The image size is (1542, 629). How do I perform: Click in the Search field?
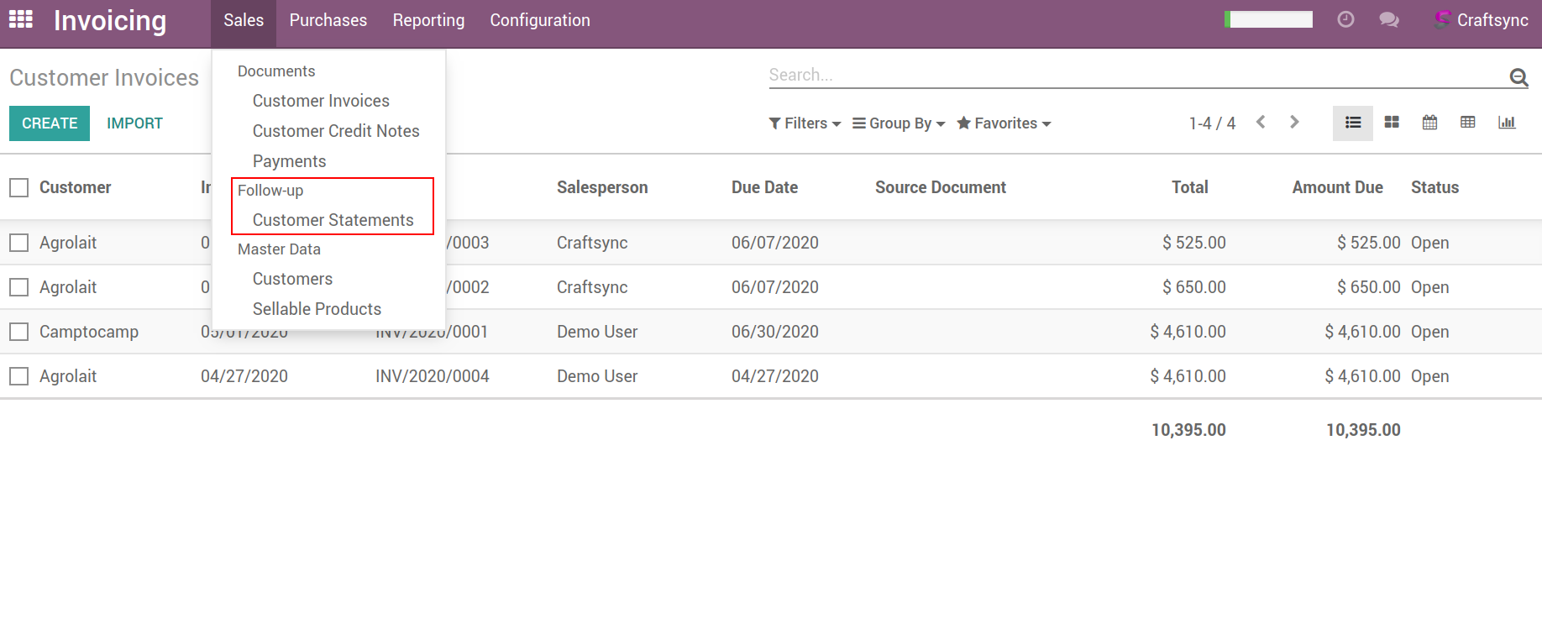1134,75
